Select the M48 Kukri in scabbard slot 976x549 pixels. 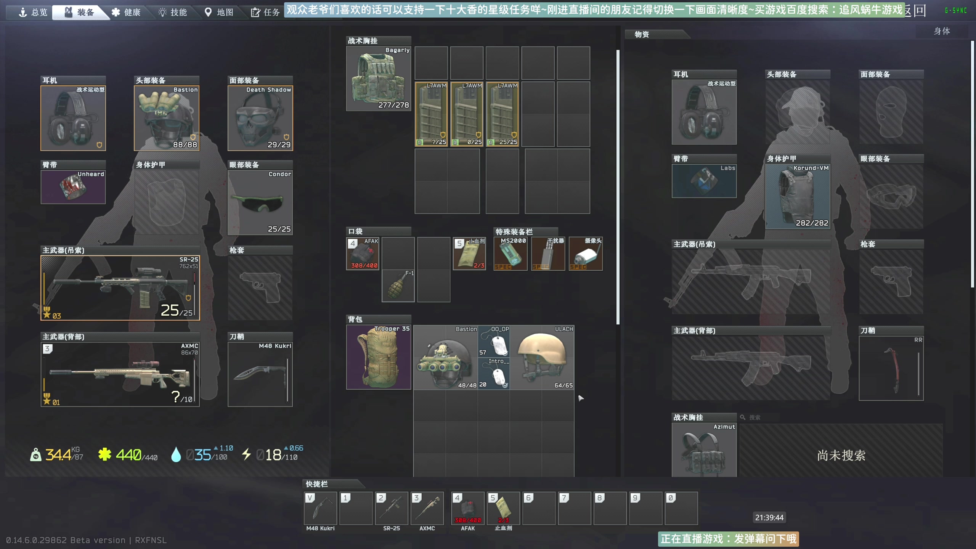pyautogui.click(x=260, y=374)
